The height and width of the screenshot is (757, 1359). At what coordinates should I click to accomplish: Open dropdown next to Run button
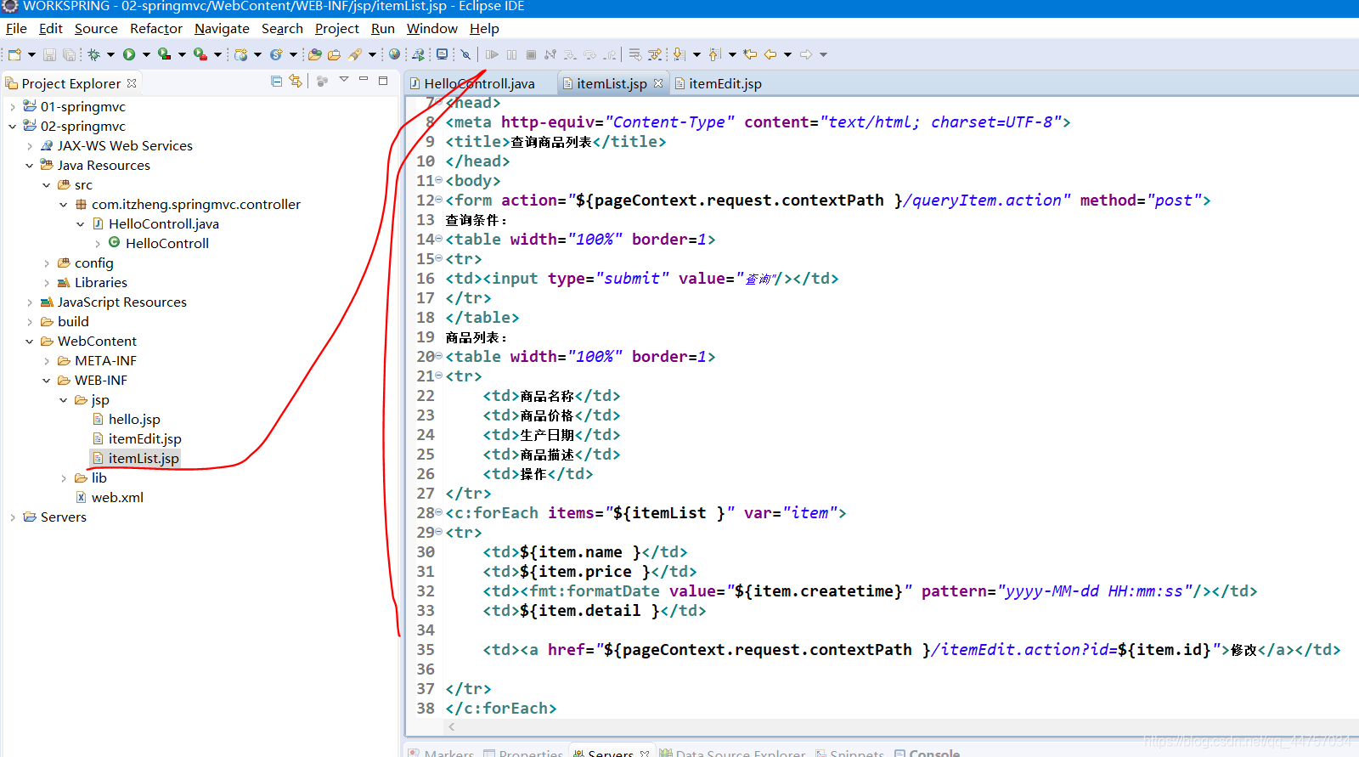146,54
